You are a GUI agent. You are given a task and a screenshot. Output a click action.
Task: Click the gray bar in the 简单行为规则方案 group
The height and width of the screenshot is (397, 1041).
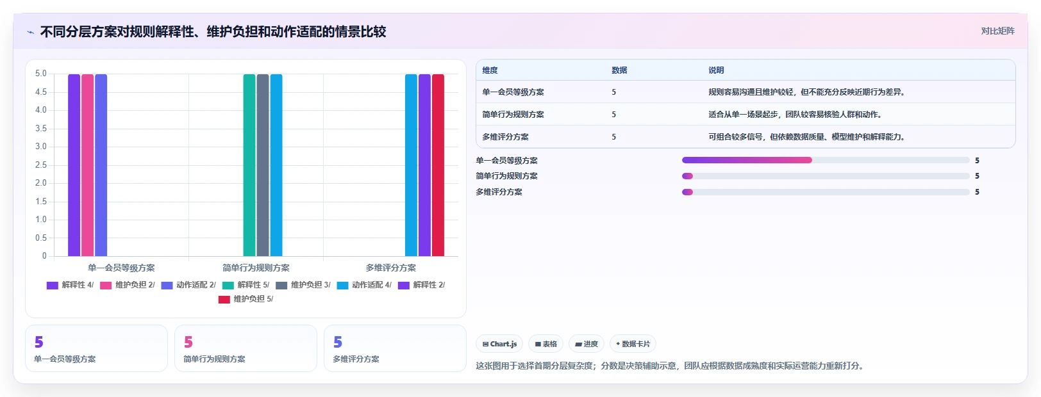[263, 165]
